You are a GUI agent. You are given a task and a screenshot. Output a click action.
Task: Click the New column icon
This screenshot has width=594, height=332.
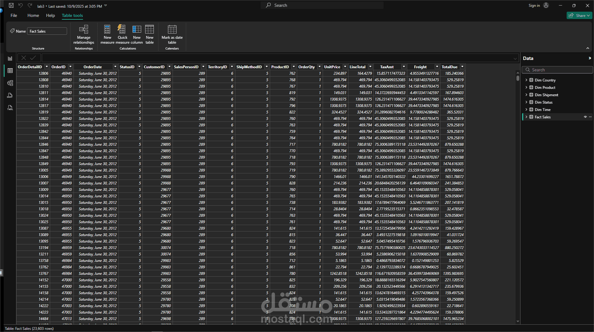[x=137, y=30]
